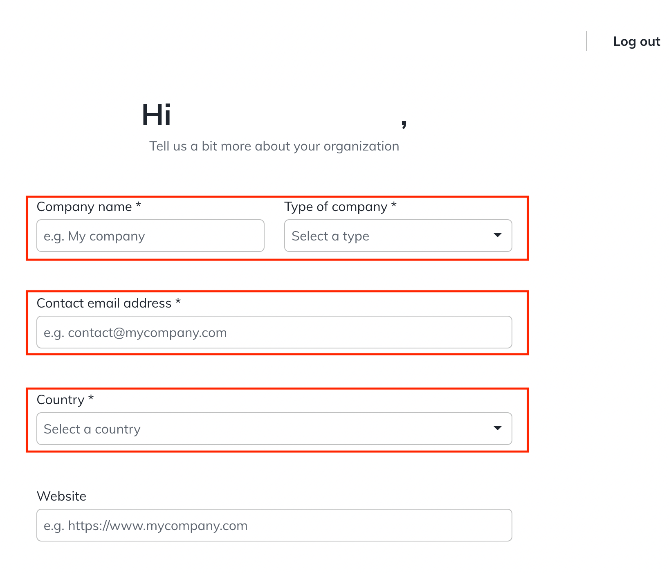Viewport: 669px width, 573px height.
Task: Select the 'Select a type' combo box
Action: click(x=398, y=236)
